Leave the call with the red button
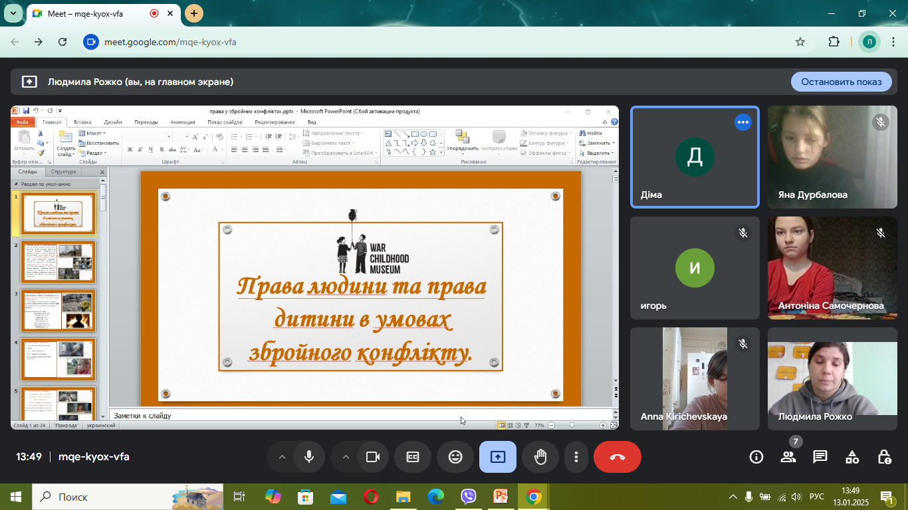This screenshot has width=908, height=510. pos(618,457)
